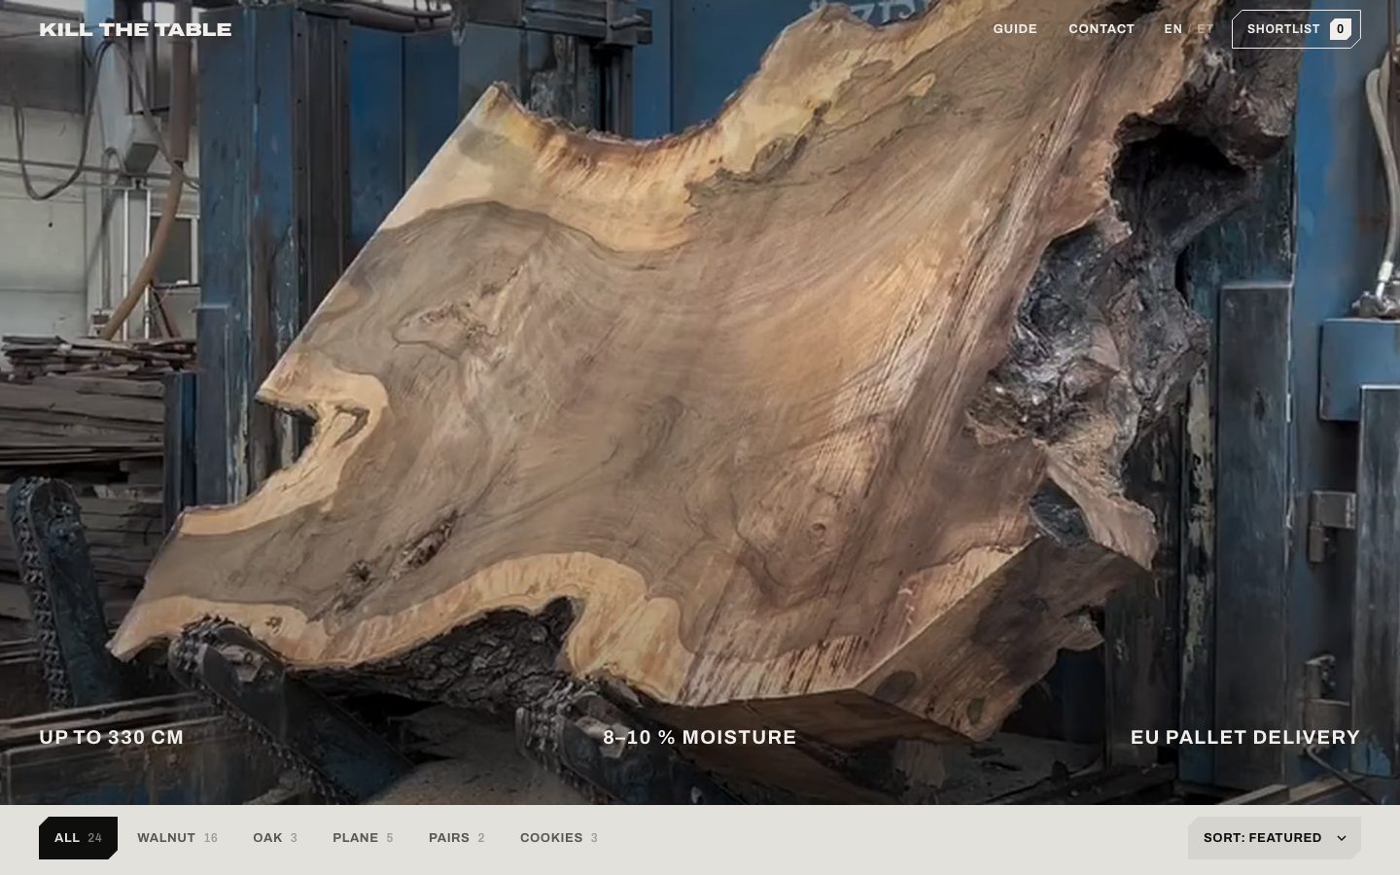Click the '8–10 % MOISTURE' text
This screenshot has width=1400, height=875.
click(700, 737)
